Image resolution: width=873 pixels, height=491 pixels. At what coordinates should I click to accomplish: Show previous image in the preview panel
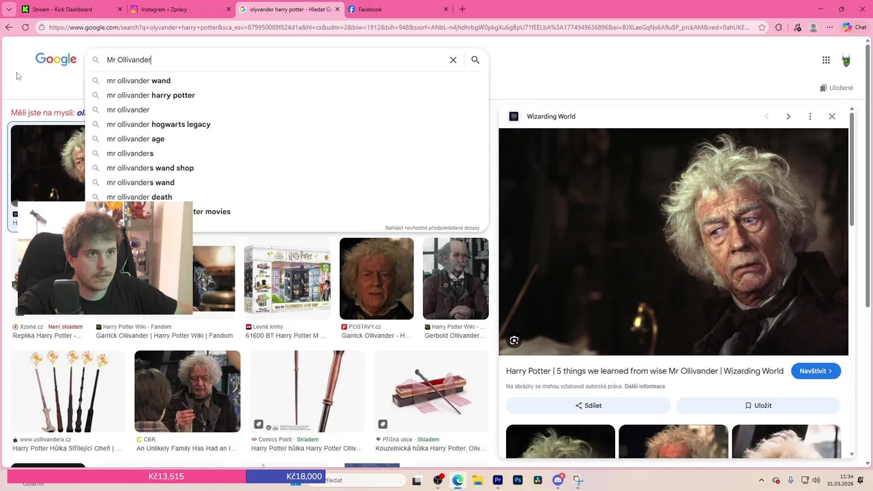point(767,117)
